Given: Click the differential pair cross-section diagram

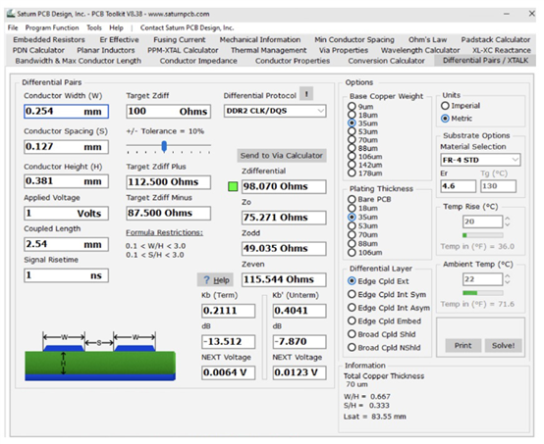Looking at the screenshot, I should (100, 357).
